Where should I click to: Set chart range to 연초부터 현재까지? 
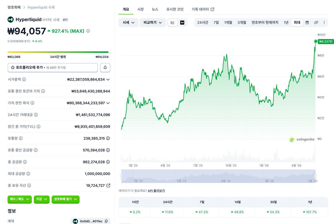click(x=265, y=23)
